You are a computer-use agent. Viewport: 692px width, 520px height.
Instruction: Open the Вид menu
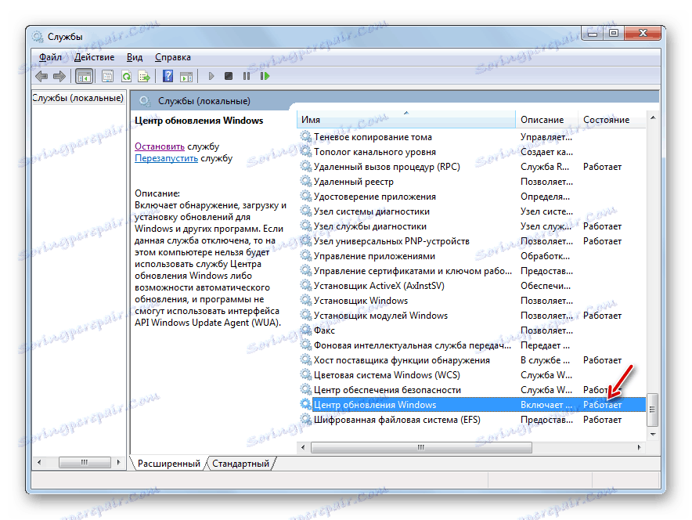pos(135,57)
